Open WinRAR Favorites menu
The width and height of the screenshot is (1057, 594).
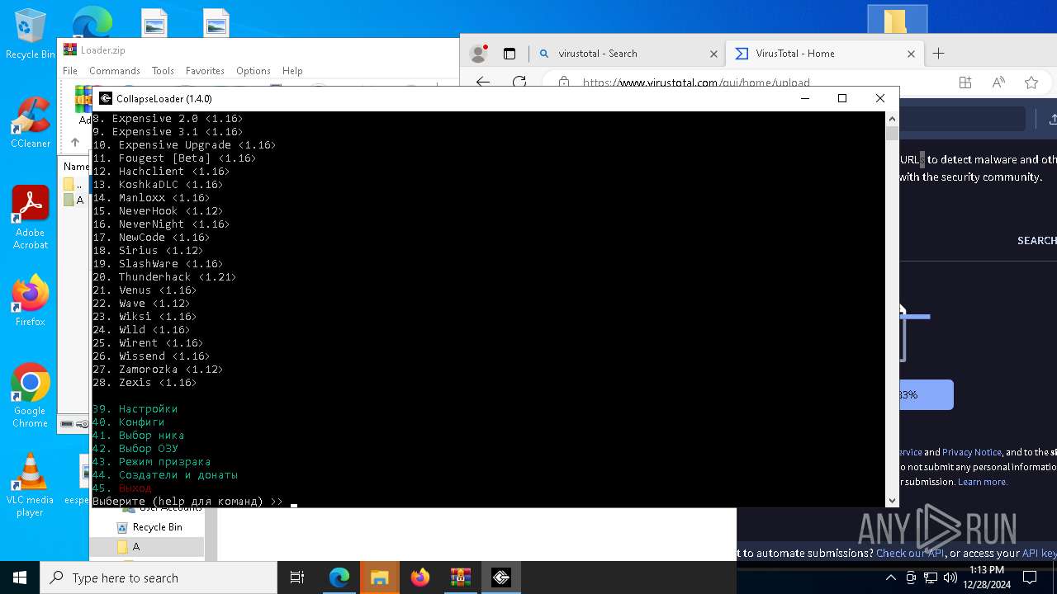(x=205, y=71)
